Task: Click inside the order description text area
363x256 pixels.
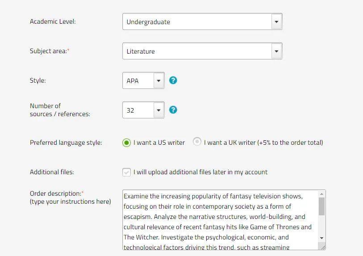Action: tap(221, 220)
